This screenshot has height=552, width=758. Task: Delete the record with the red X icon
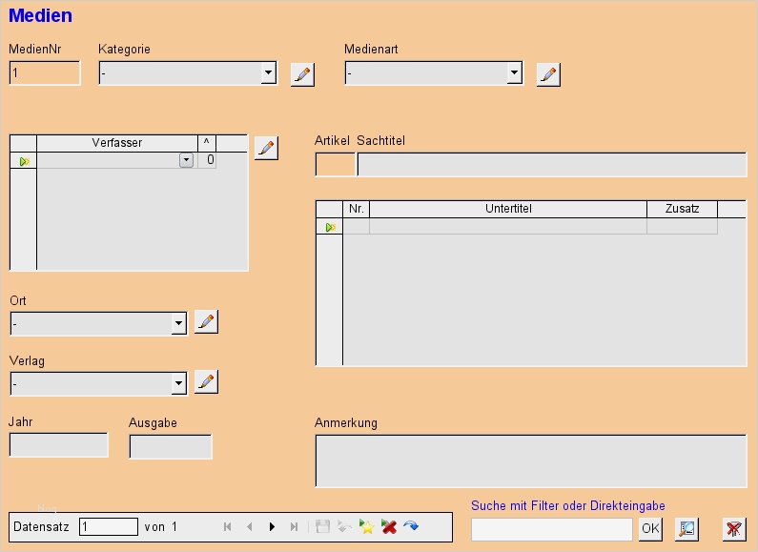point(389,526)
